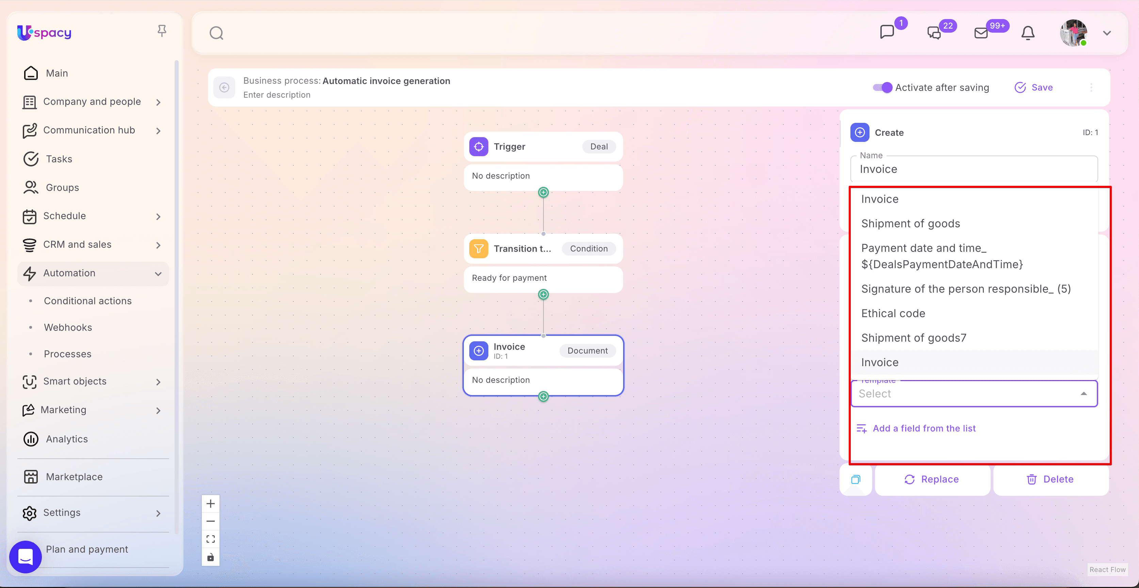The width and height of the screenshot is (1139, 588).
Task: Click the Document tag on Invoice node
Action: click(587, 350)
